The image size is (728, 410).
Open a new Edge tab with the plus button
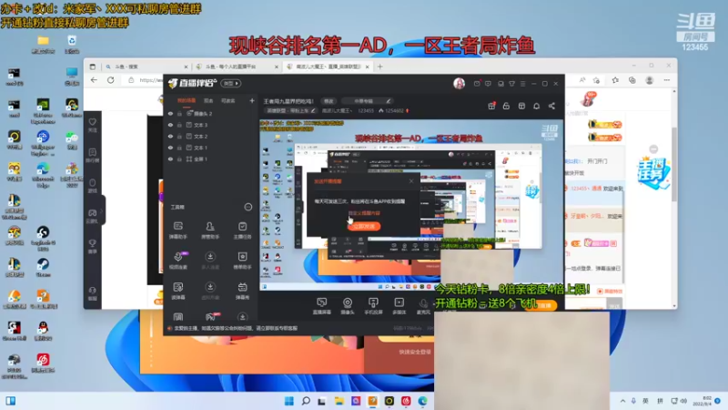coord(379,67)
